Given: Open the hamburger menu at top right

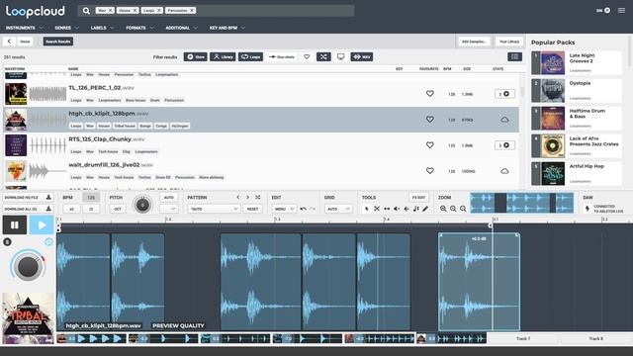Looking at the screenshot, I should click(621, 11).
